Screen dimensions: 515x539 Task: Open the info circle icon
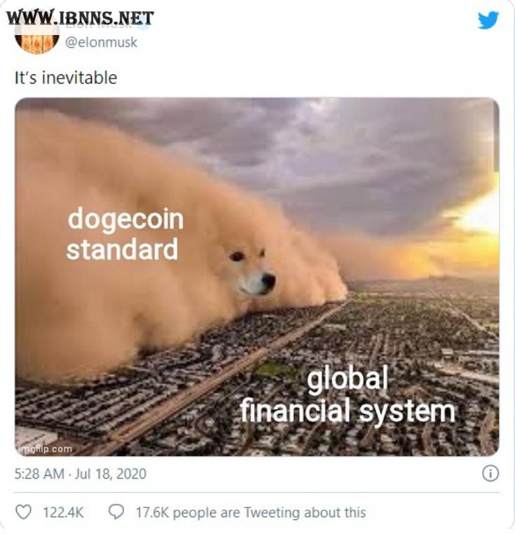tap(490, 473)
